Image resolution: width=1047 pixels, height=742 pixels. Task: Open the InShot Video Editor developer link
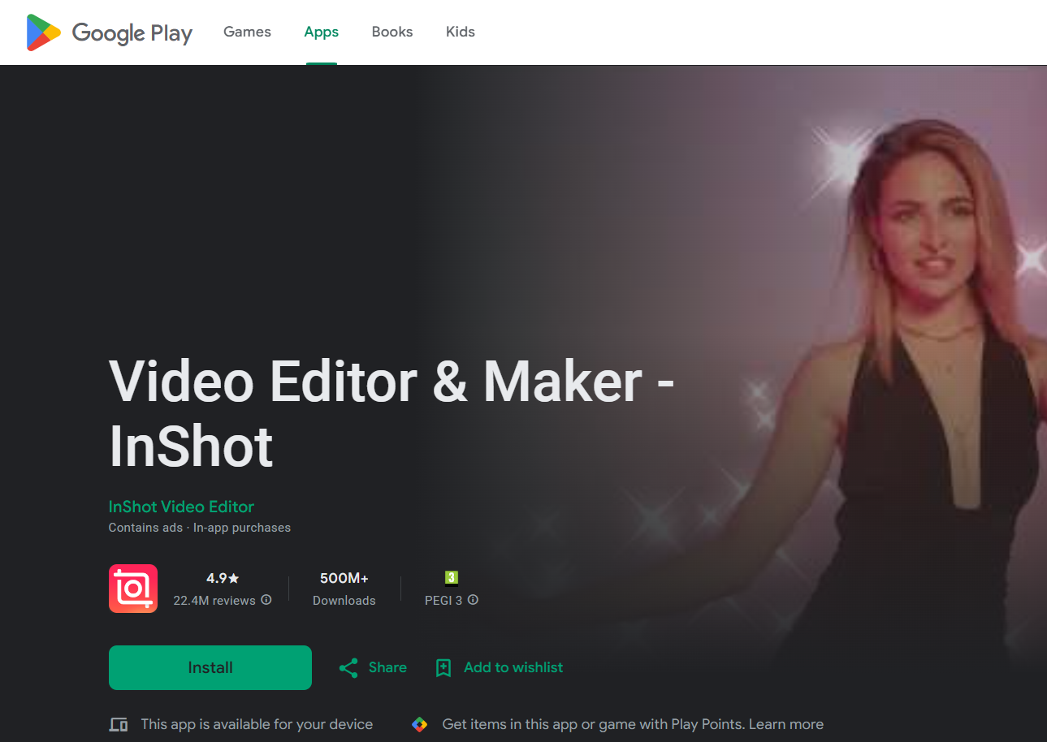coord(181,507)
